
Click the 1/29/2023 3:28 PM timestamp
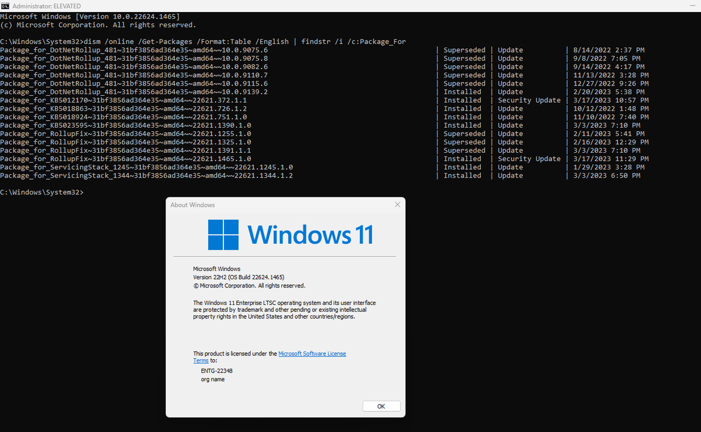[609, 167]
